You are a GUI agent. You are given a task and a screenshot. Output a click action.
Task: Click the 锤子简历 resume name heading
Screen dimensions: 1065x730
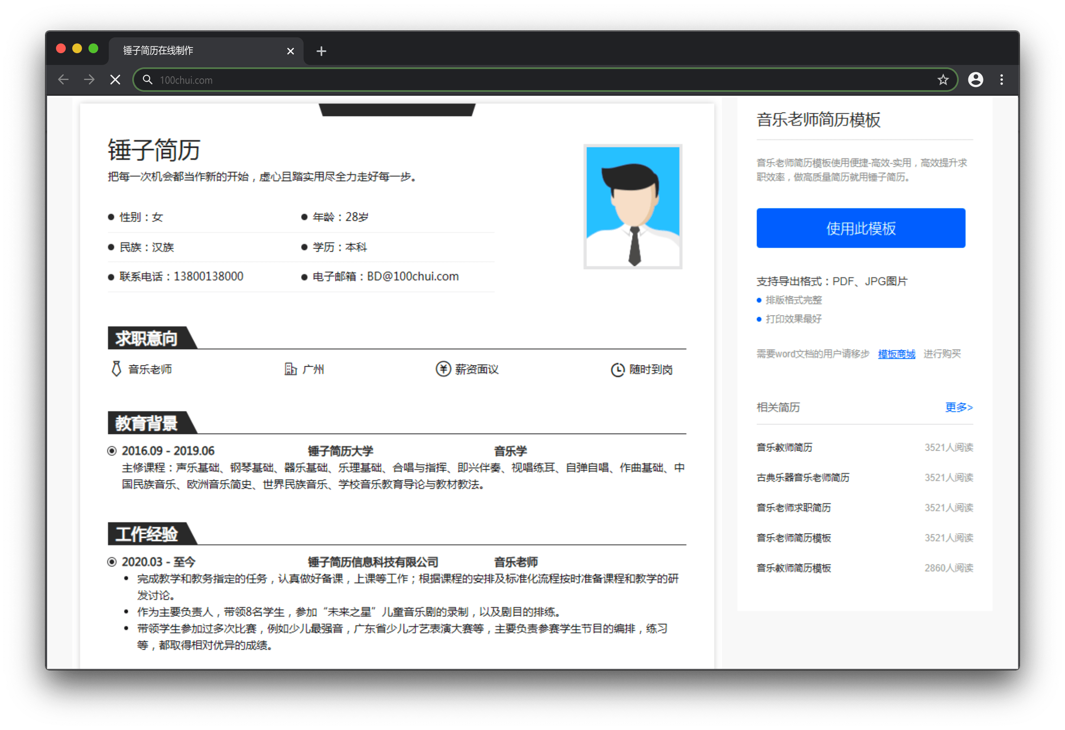pyautogui.click(x=154, y=150)
